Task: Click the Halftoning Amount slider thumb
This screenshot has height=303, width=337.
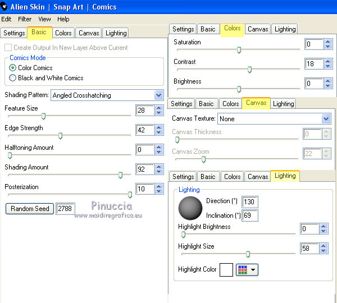Action: tap(10, 155)
